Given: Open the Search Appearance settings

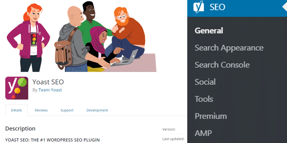Looking at the screenshot, I should tap(229, 48).
